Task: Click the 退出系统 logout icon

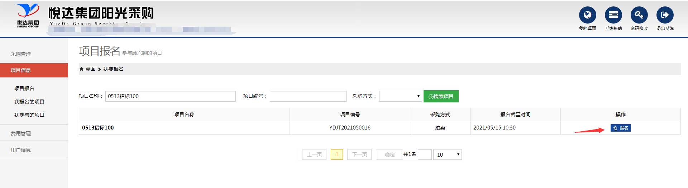Action: click(665, 15)
